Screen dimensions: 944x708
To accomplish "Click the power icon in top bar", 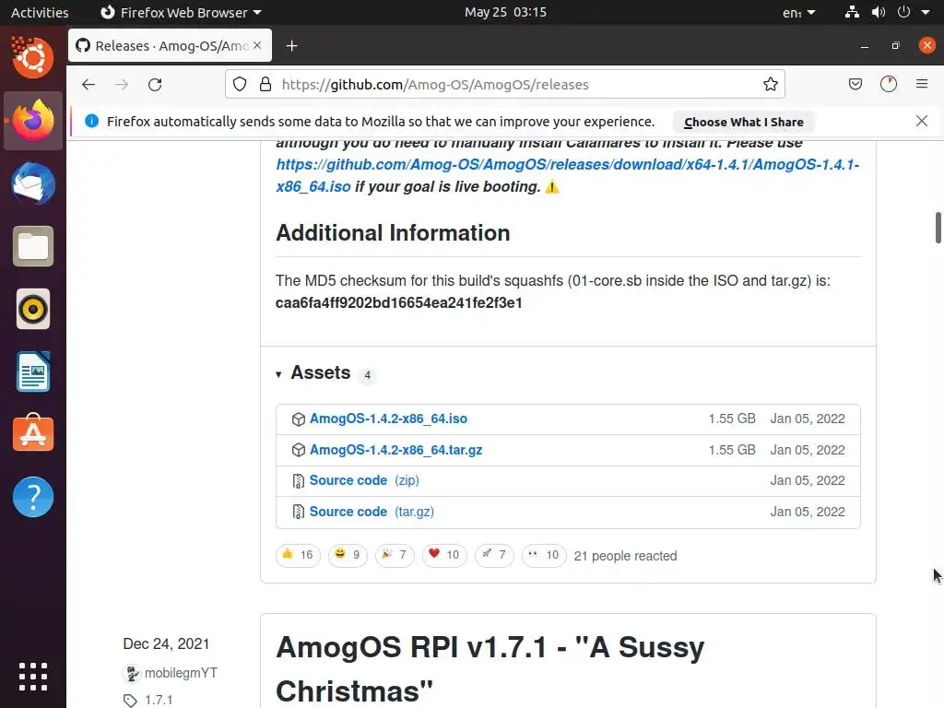I will point(903,12).
